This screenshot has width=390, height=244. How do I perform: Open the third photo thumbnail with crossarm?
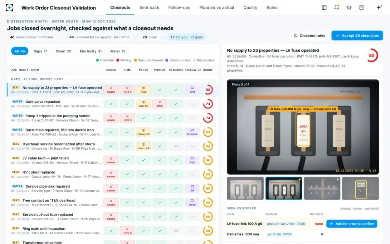coord(322,188)
